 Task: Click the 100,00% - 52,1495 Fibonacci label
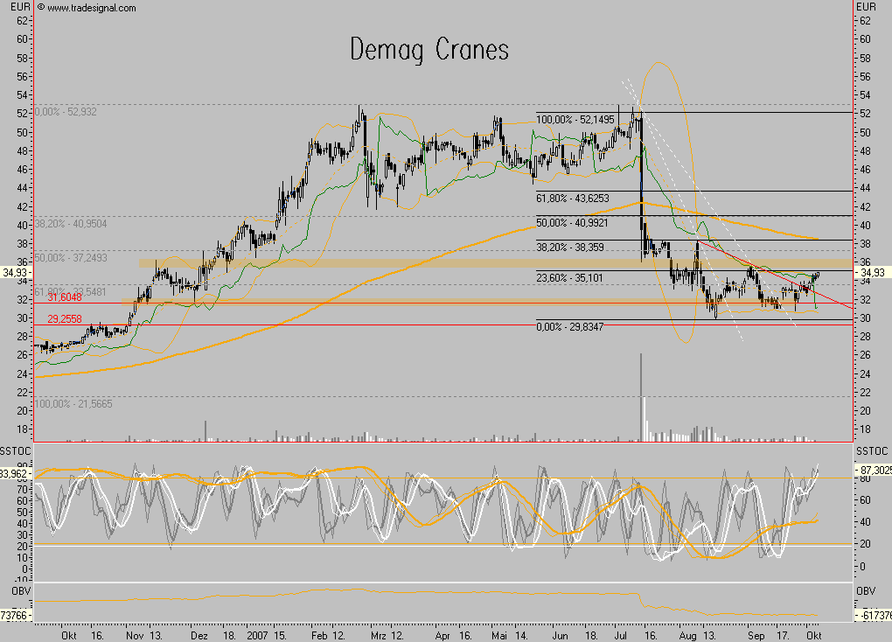click(582, 119)
